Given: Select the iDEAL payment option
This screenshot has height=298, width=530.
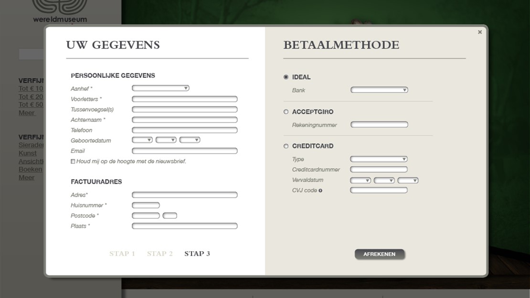Looking at the screenshot, I should [x=286, y=77].
